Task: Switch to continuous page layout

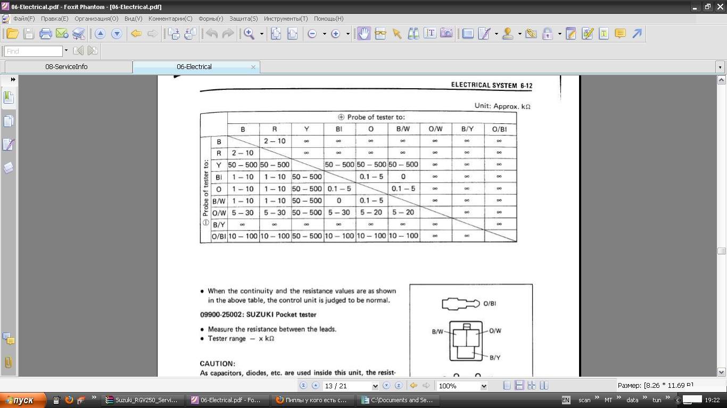Action: pyautogui.click(x=519, y=386)
